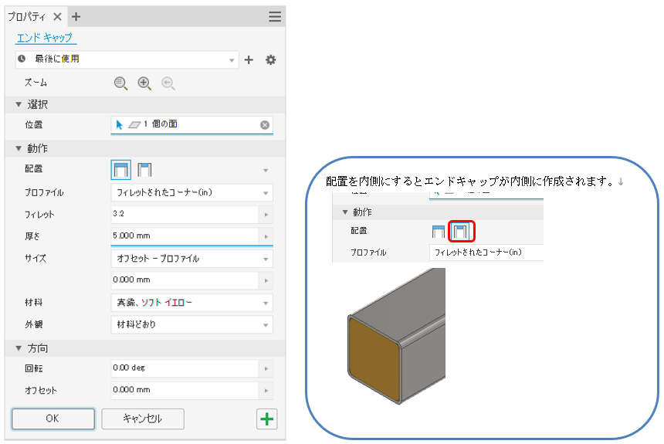Open the 材料 dropdown
The image size is (664, 444).
[x=191, y=303]
